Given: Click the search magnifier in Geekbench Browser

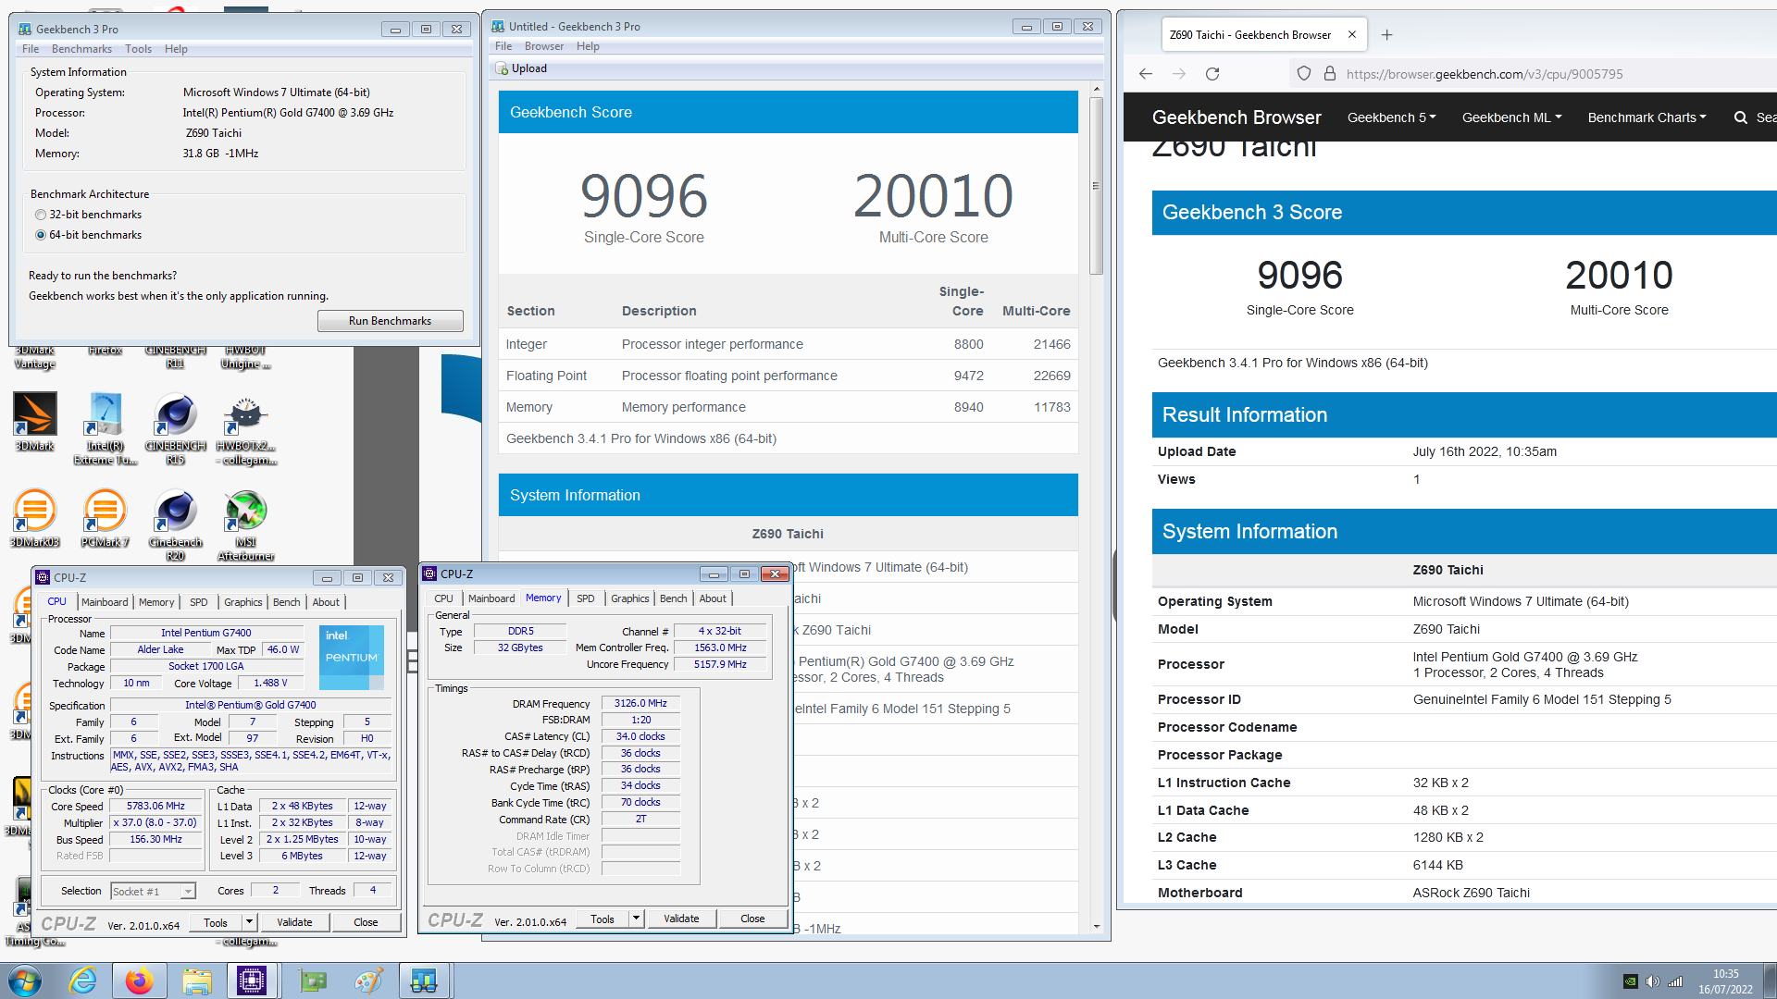Looking at the screenshot, I should click(x=1741, y=117).
